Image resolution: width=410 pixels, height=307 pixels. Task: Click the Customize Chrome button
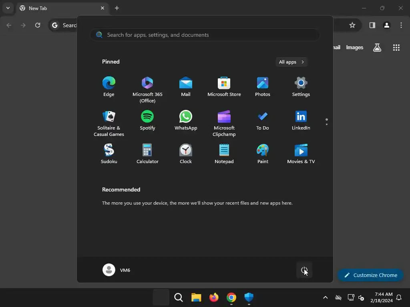coord(370,275)
